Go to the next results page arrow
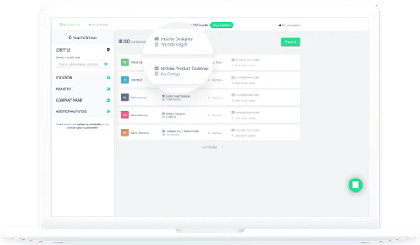 point(223,147)
